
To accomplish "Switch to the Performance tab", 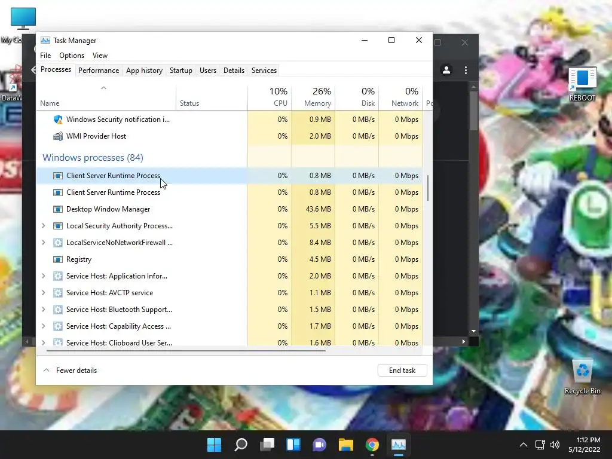I will pos(99,71).
